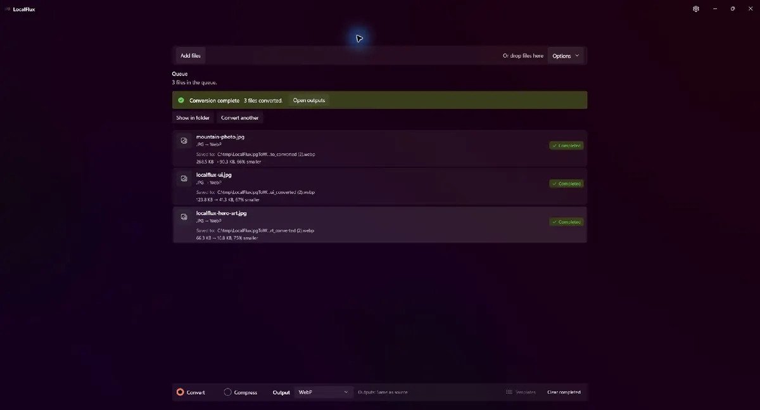Click the Queue heading
The width and height of the screenshot is (760, 410).
point(180,74)
